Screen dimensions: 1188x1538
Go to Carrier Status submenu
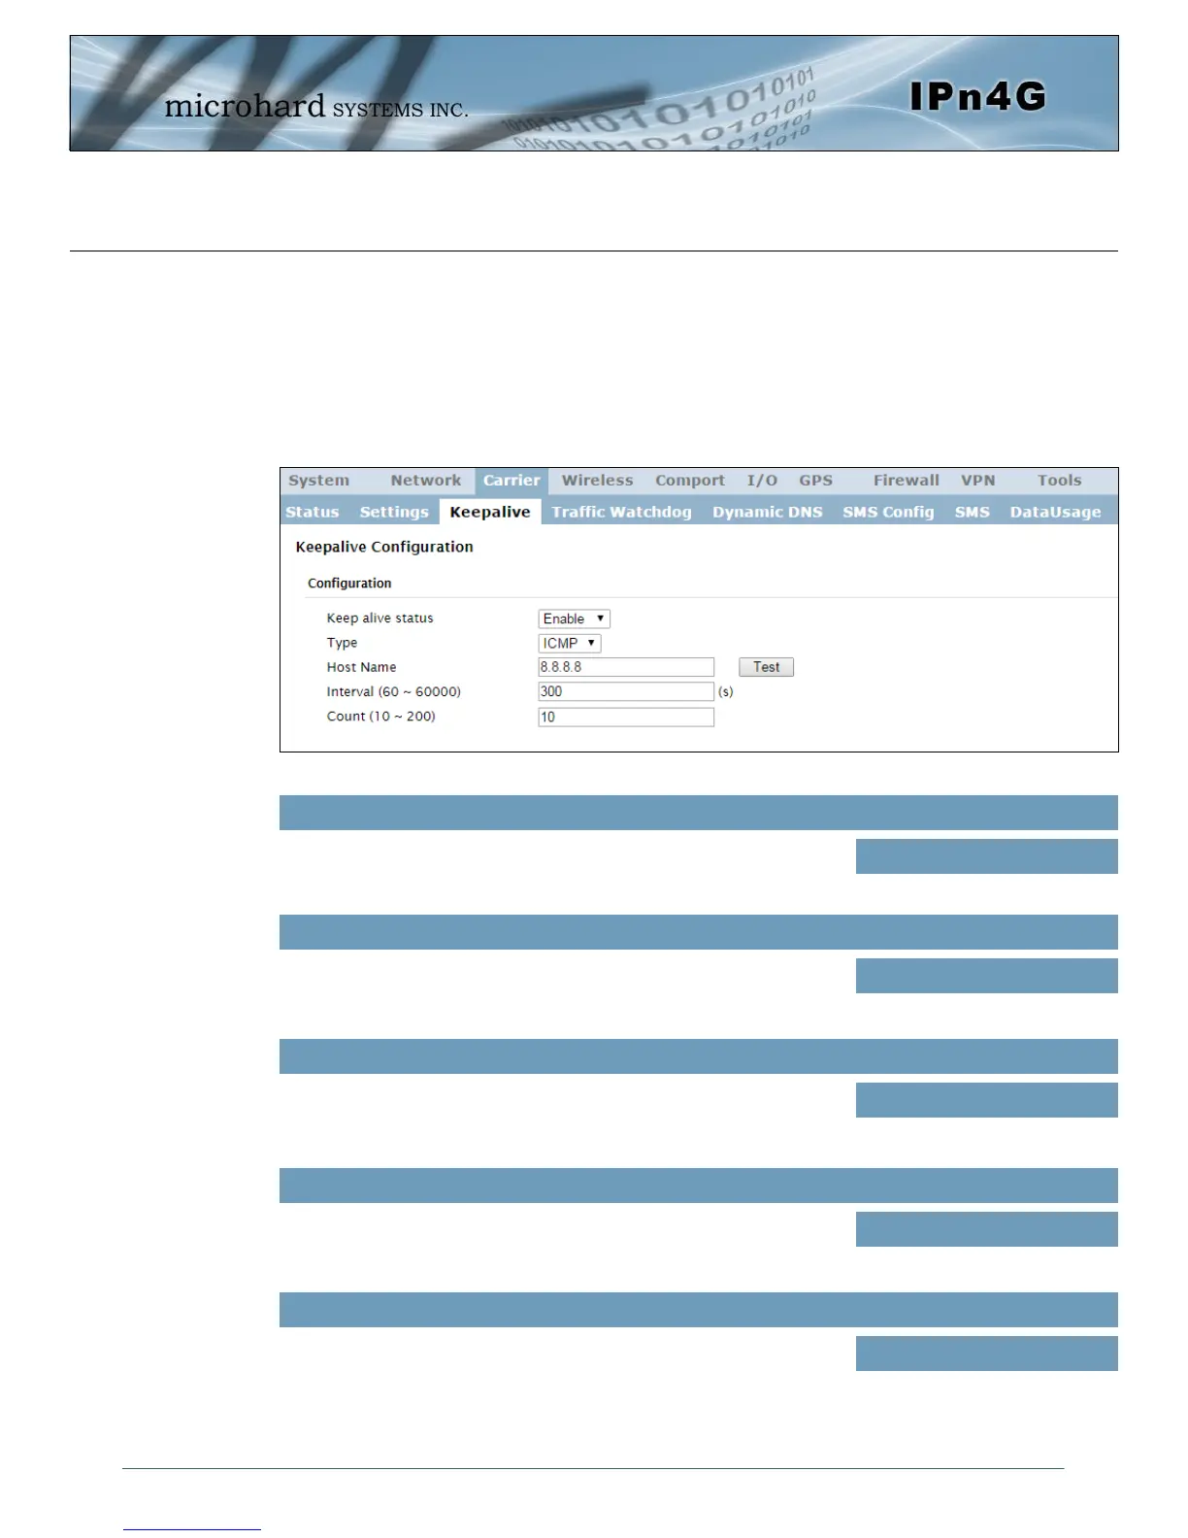[312, 512]
